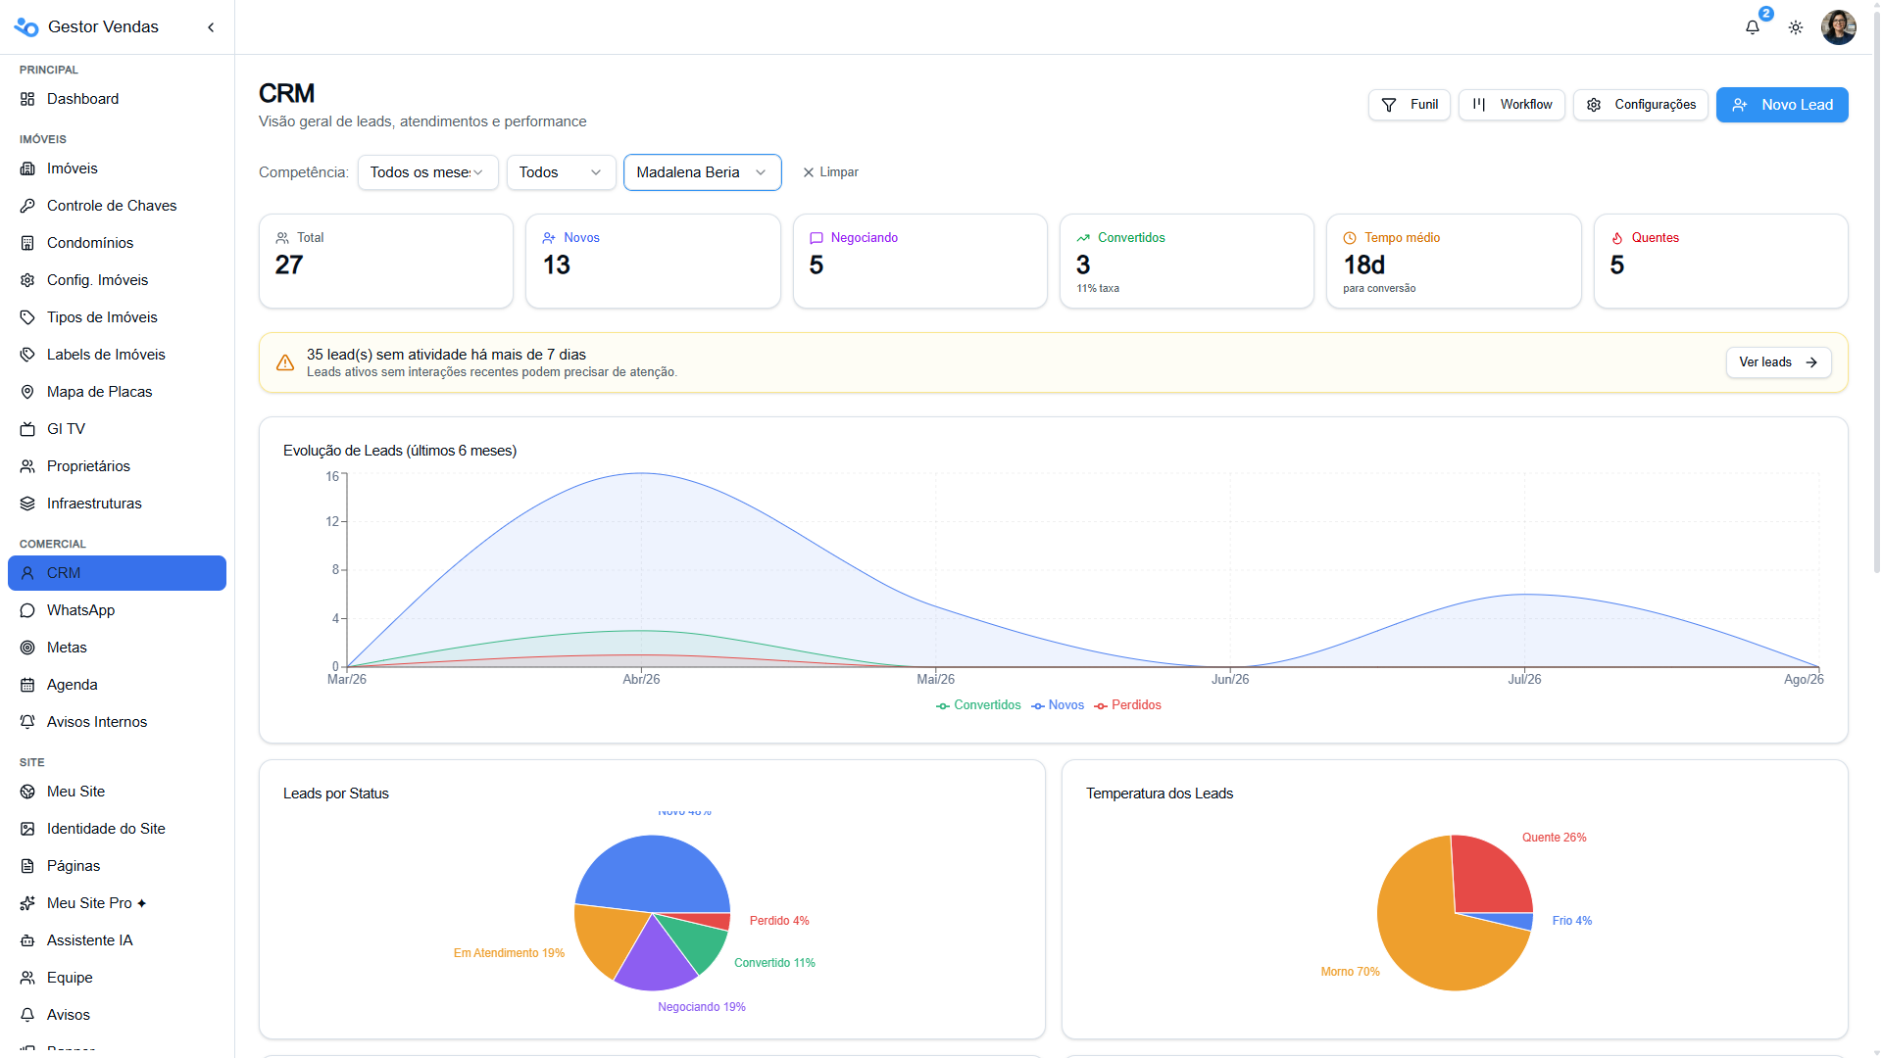Screen dimensions: 1882x1058
Task: Toggle the Perdidos series in chart legend
Action: click(x=1127, y=705)
